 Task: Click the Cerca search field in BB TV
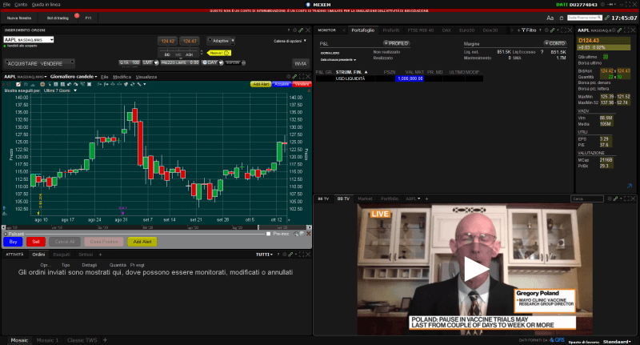[x=586, y=199]
